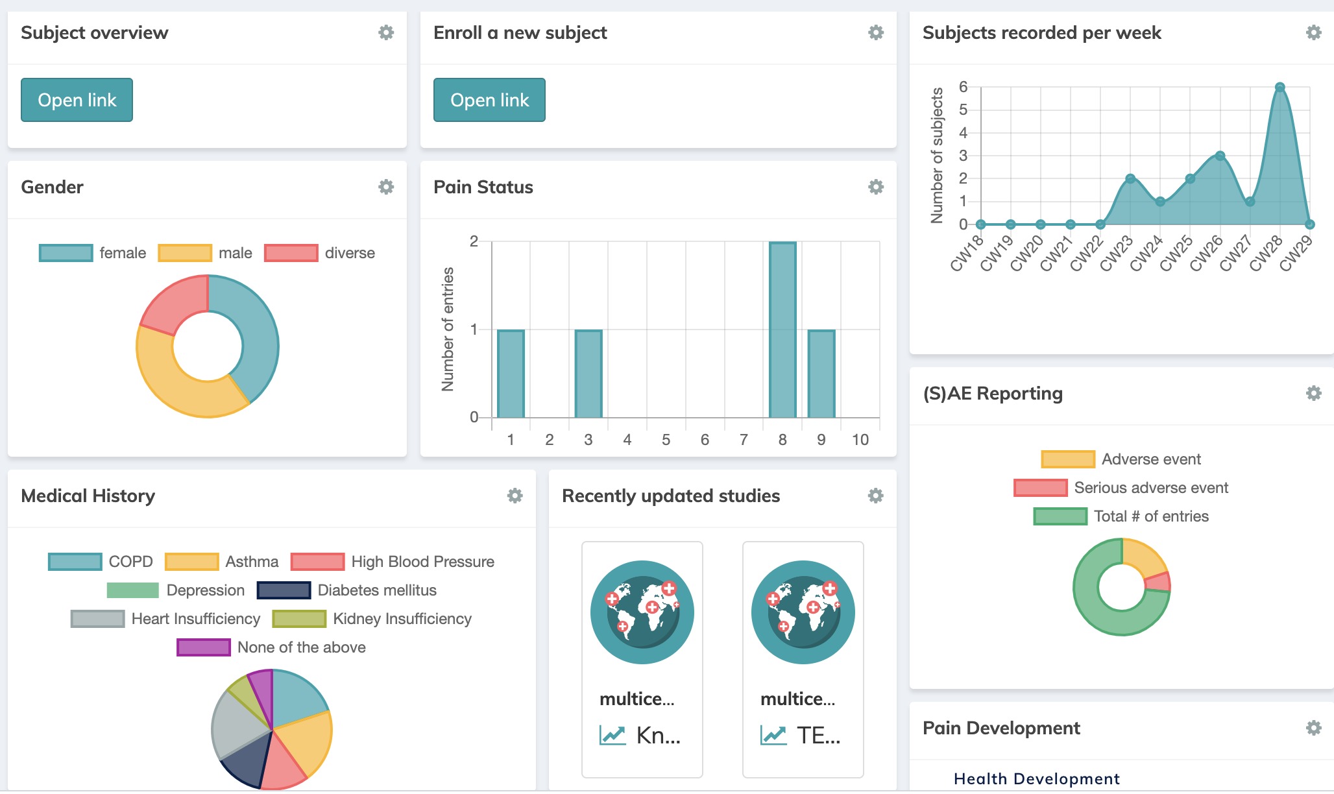Open Enroll a new subject settings gear
Screen dimensions: 1334x794
(876, 32)
